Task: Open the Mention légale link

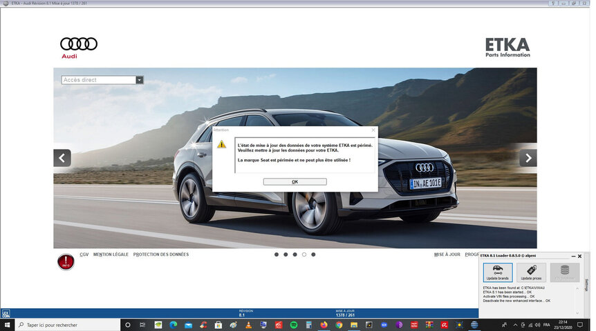Action: pos(111,254)
